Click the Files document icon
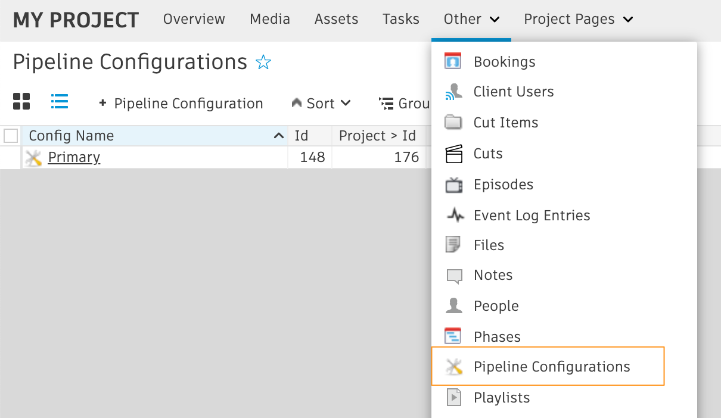The width and height of the screenshot is (721, 418). click(453, 245)
